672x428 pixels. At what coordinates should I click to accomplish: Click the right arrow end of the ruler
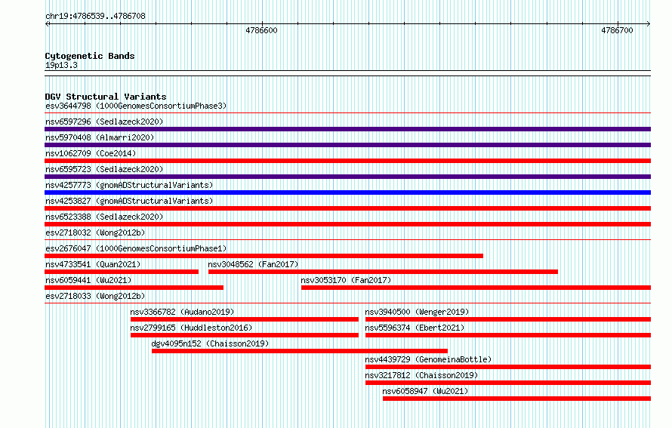[x=649, y=24]
